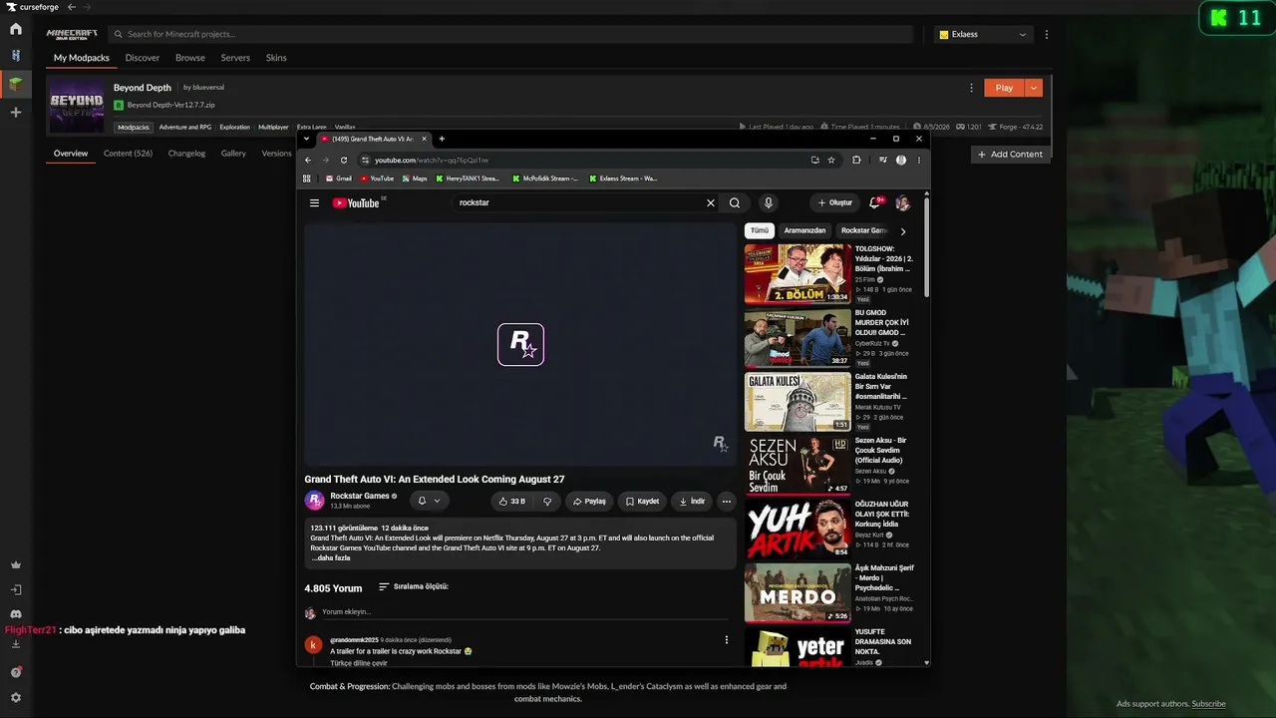
Task: Click the crown premium icon in sidebar
Action: (16, 564)
